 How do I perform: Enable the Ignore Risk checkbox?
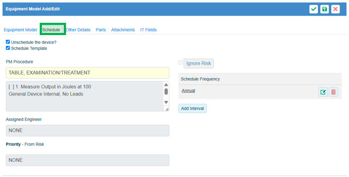(x=181, y=63)
